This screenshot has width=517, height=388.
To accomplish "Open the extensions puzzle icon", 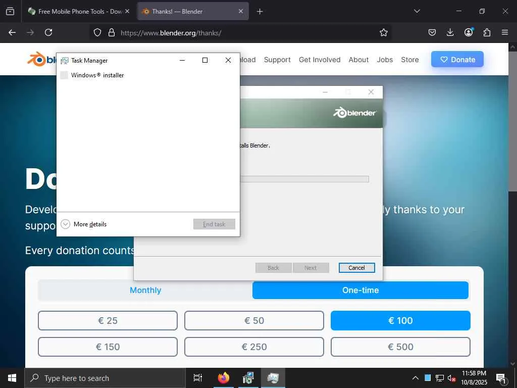I will click(x=487, y=32).
